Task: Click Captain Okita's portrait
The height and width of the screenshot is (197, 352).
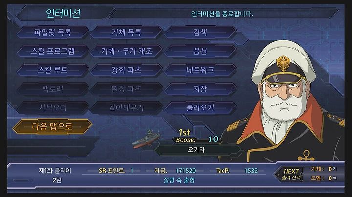Action: (284, 101)
